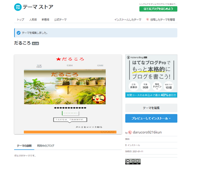
Task: Switch to 利用中のブログ tab
Action: pyautogui.click(x=46, y=146)
